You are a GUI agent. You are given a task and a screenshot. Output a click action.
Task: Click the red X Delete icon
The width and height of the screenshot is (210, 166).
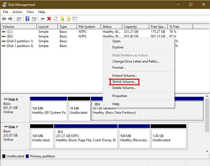[49, 19]
